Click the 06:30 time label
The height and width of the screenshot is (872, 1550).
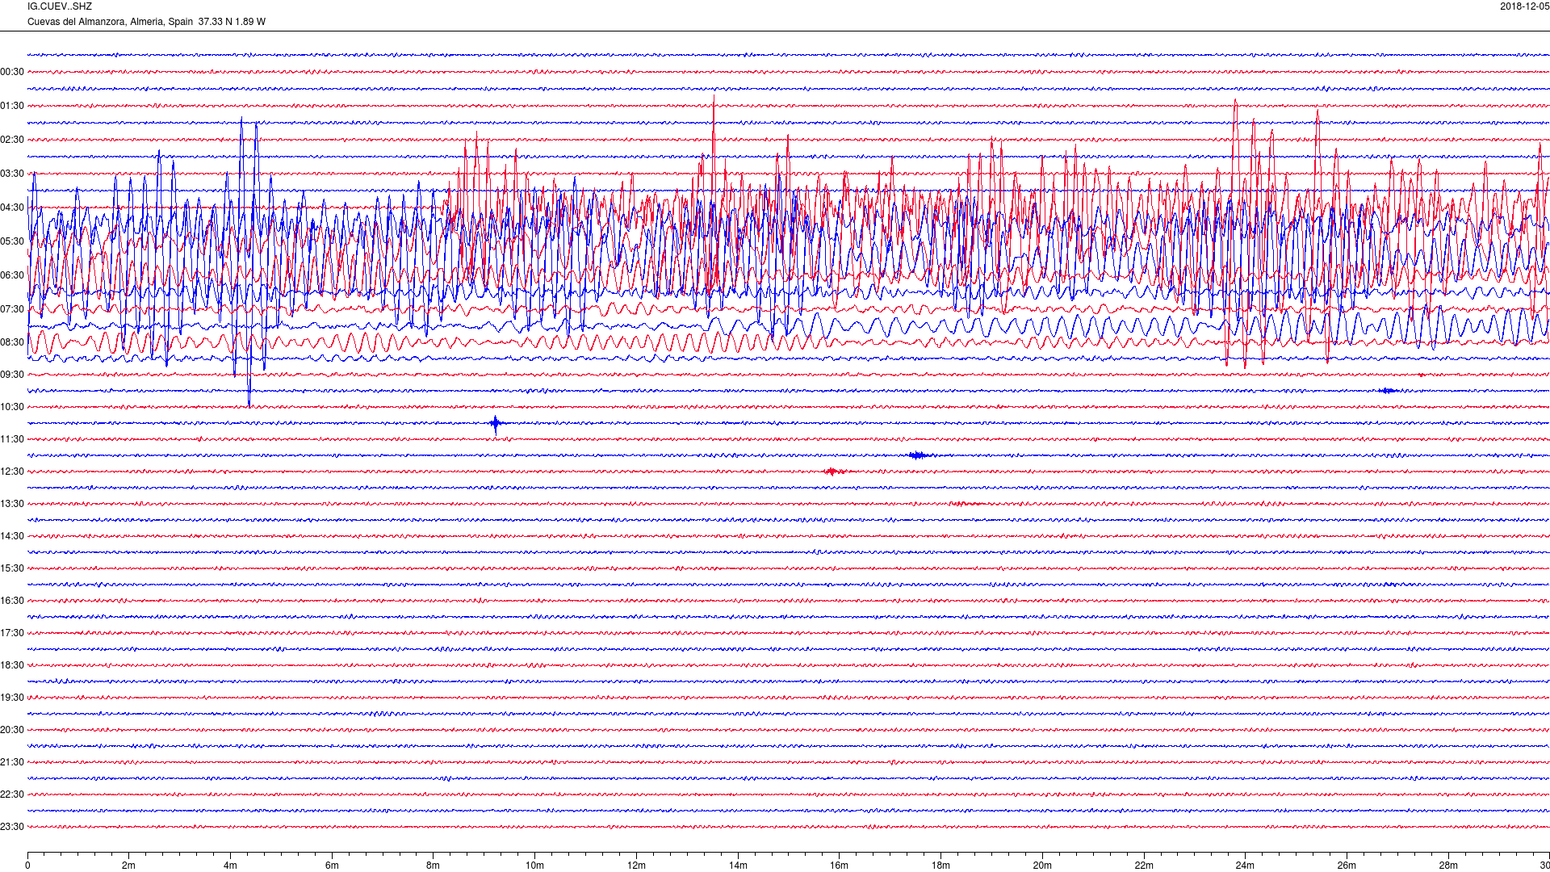(x=12, y=275)
